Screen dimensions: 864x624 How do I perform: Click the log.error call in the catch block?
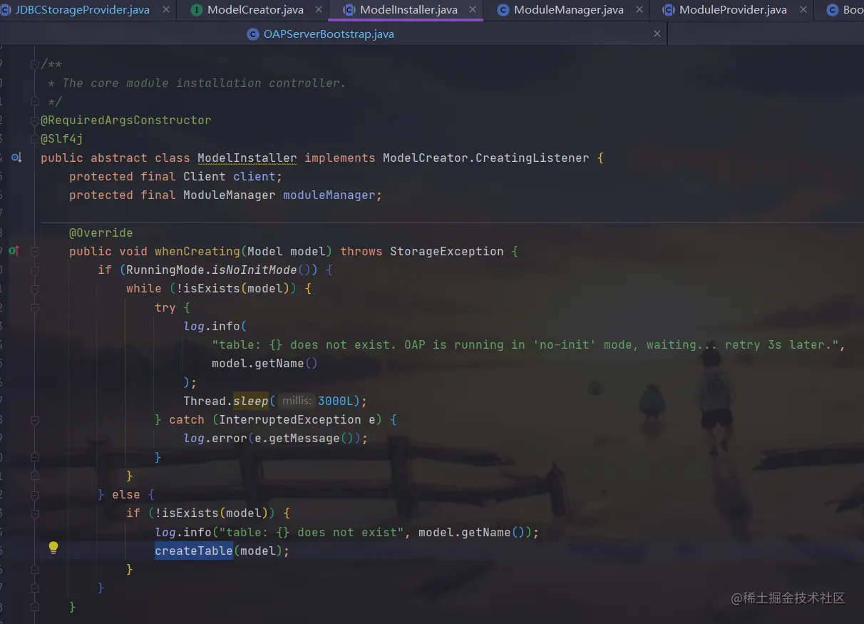(215, 438)
